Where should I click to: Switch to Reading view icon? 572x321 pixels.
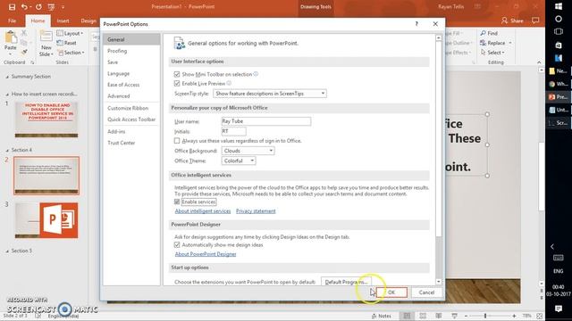(x=439, y=316)
